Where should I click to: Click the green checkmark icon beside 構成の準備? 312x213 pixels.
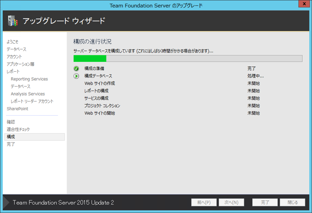pos(76,69)
